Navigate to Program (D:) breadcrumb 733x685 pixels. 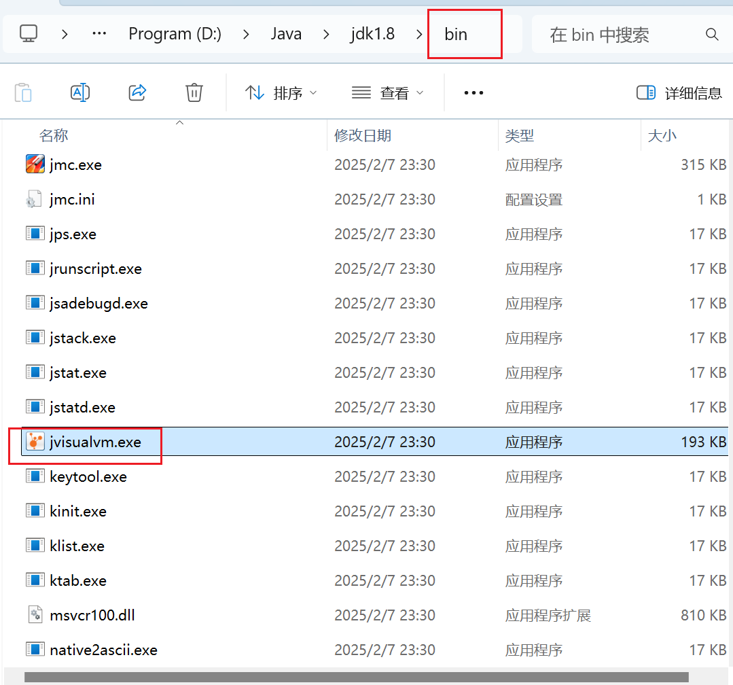point(175,34)
